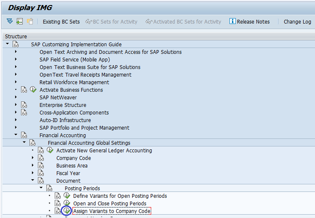Click Activated BC Sets for Activity

[x=184, y=22]
